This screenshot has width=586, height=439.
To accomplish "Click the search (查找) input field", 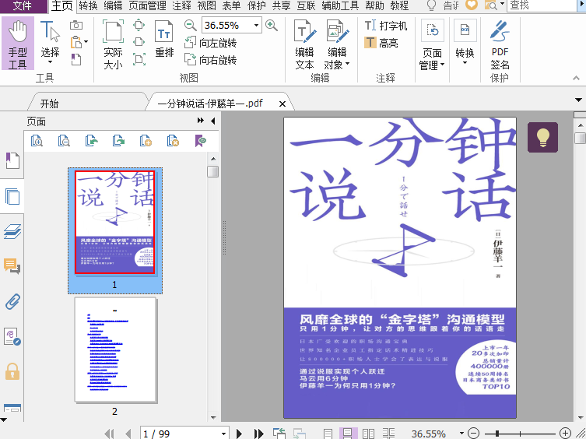I will 542,5.
